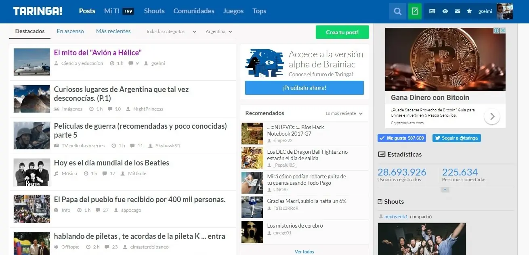Switch to the En ascenso tab
529x255 pixels.
pyautogui.click(x=70, y=31)
